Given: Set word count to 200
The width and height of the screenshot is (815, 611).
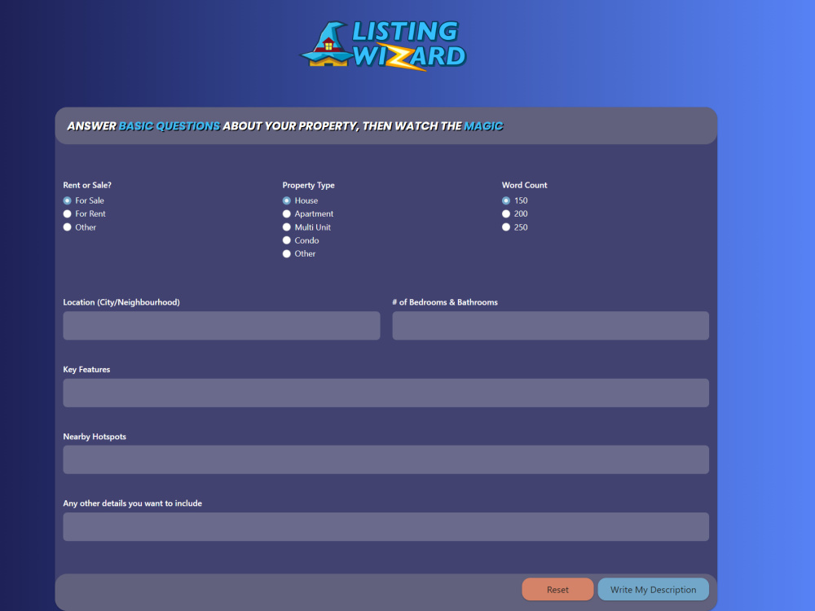Looking at the screenshot, I should coord(506,213).
